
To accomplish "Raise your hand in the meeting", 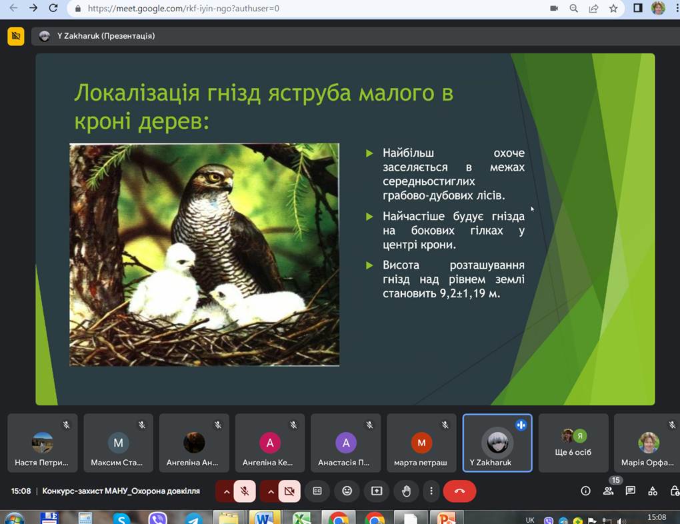I will click(406, 491).
